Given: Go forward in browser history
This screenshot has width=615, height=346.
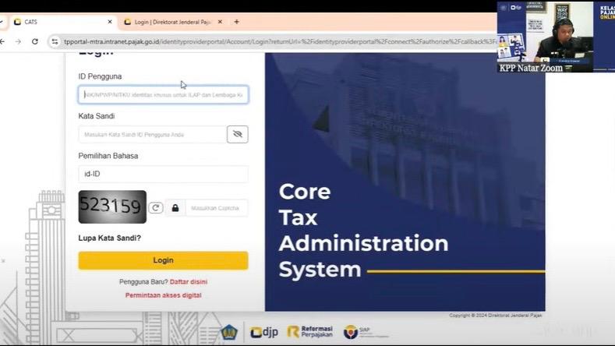Looking at the screenshot, I should (18, 41).
